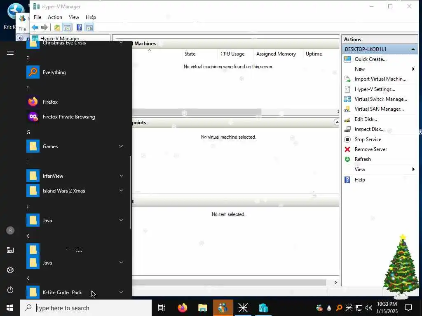Sort by the CPU Usage column header

pyautogui.click(x=235, y=54)
